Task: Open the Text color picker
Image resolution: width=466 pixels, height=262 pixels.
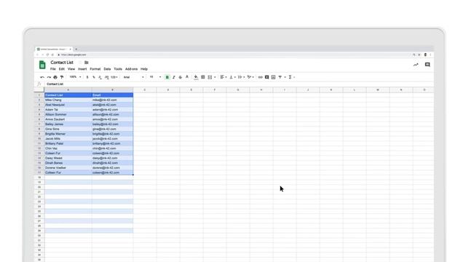Action: 187,77
